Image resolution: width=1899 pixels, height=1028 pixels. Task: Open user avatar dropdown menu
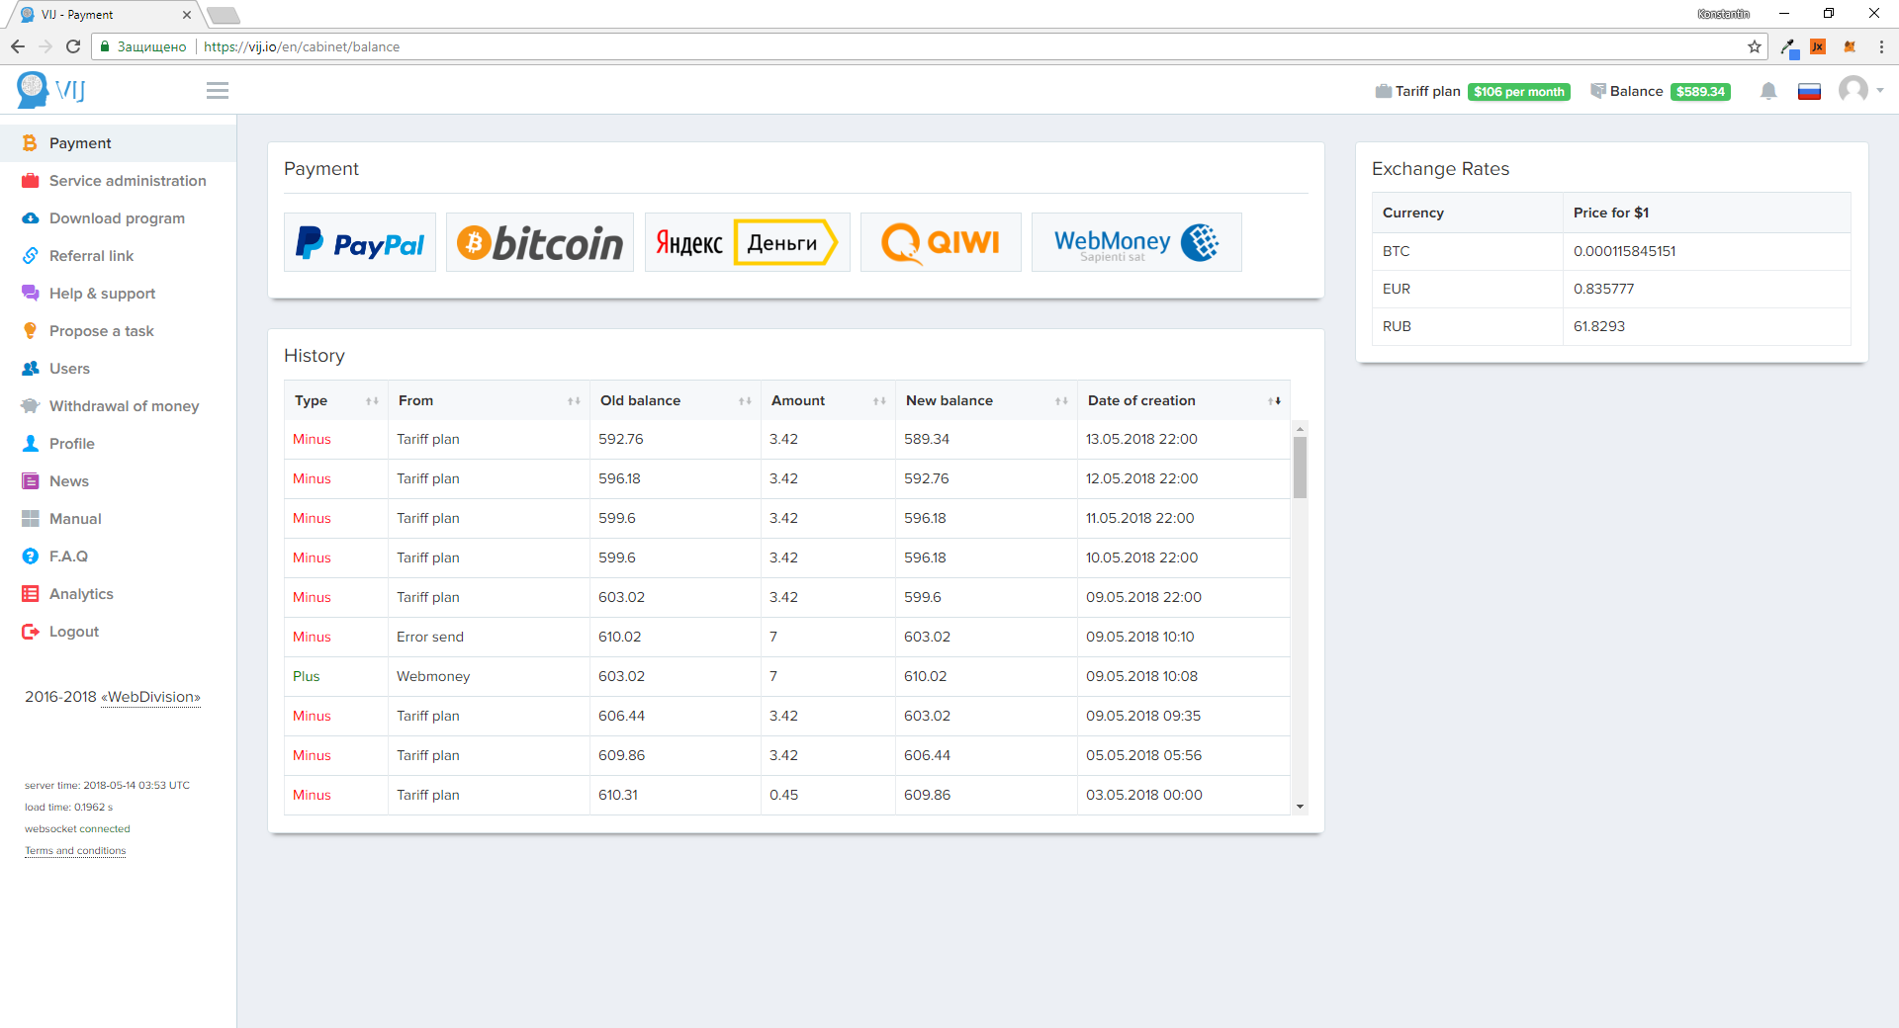[1859, 91]
